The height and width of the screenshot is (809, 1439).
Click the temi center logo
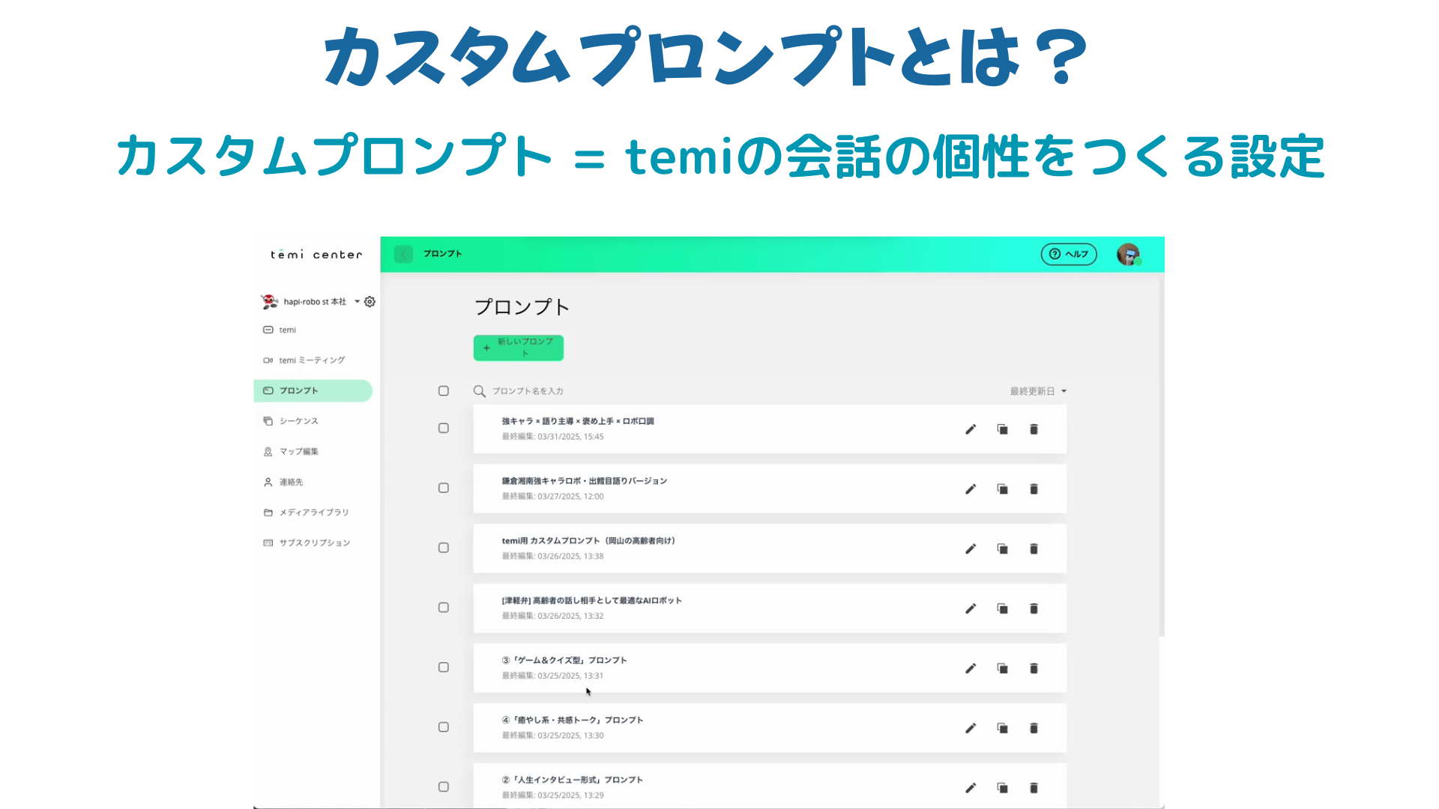(x=316, y=255)
